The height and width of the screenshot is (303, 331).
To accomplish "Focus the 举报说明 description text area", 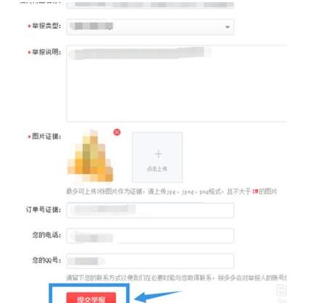I will click(177, 83).
